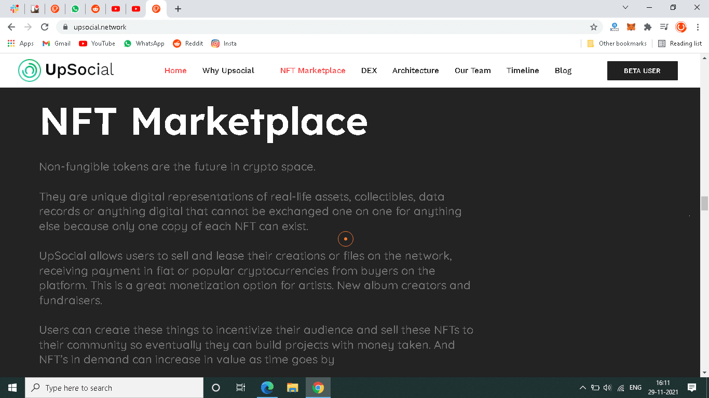Reload the page with the refresh icon
Image resolution: width=709 pixels, height=398 pixels.
pos(45,27)
